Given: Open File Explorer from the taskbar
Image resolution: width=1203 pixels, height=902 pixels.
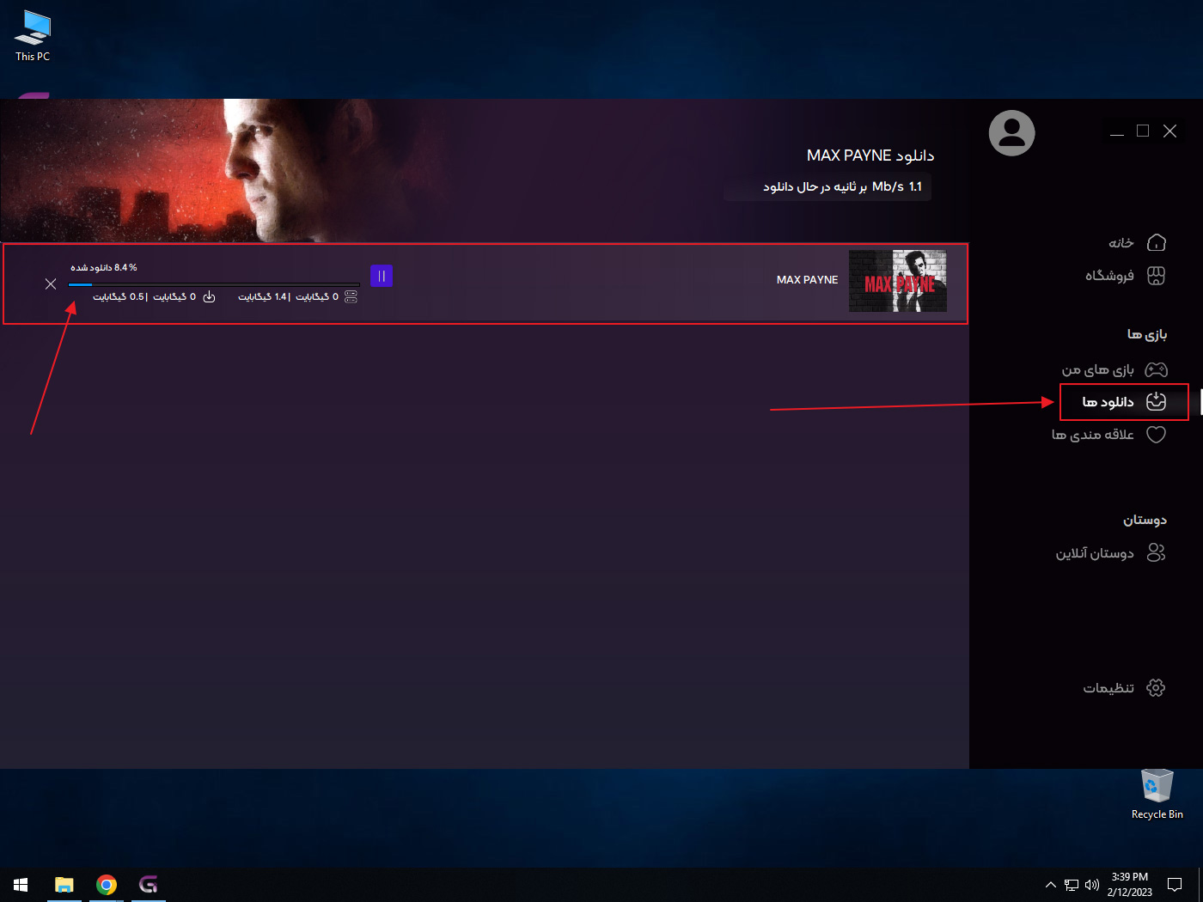Looking at the screenshot, I should point(64,885).
